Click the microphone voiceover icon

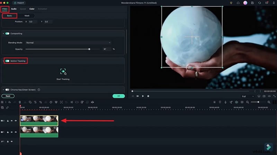pyautogui.click(x=225, y=102)
